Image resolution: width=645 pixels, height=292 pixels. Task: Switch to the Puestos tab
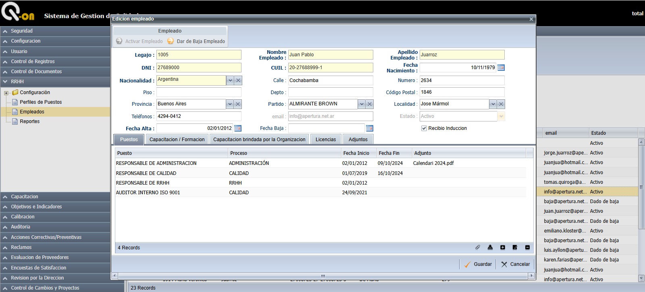129,140
